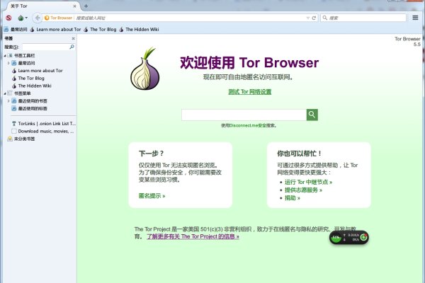This screenshot has height=283, width=425.
Task: Collapse the 书签菜单 folder in the sidebar
Action: pyautogui.click(x=5, y=93)
